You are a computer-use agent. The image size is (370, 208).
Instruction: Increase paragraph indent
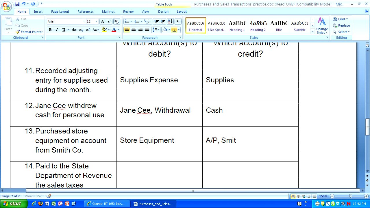pos(163,21)
